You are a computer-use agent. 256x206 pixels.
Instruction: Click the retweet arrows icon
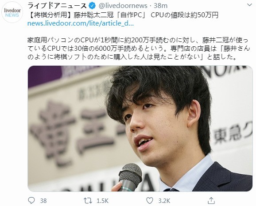pos(88,200)
